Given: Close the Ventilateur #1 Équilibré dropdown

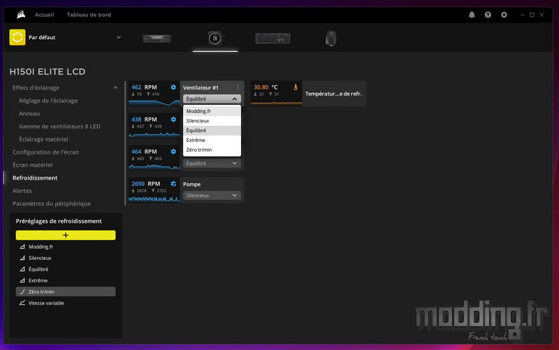Looking at the screenshot, I should pos(212,99).
